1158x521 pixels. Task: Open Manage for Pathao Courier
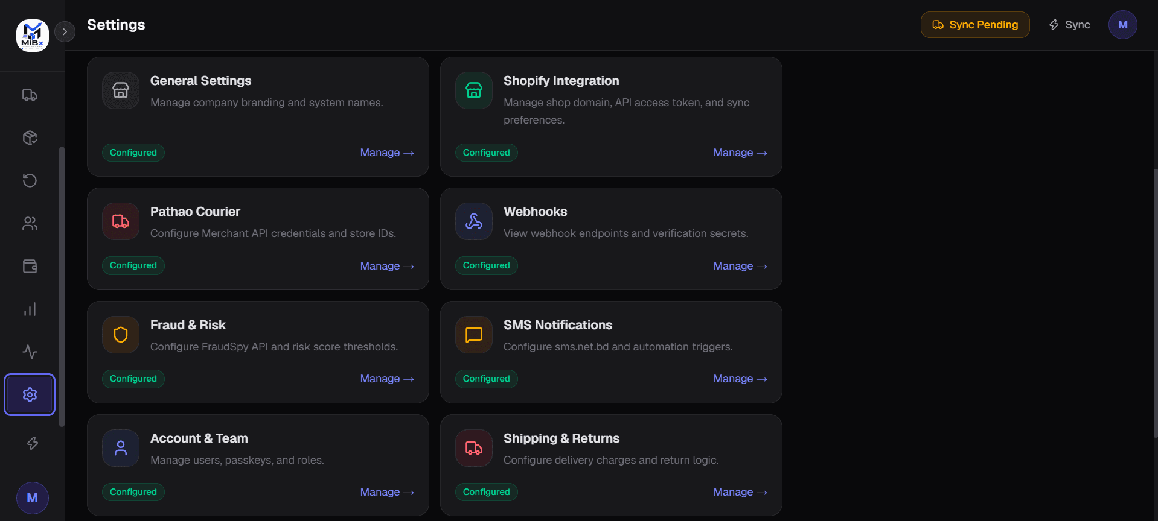[x=387, y=266]
